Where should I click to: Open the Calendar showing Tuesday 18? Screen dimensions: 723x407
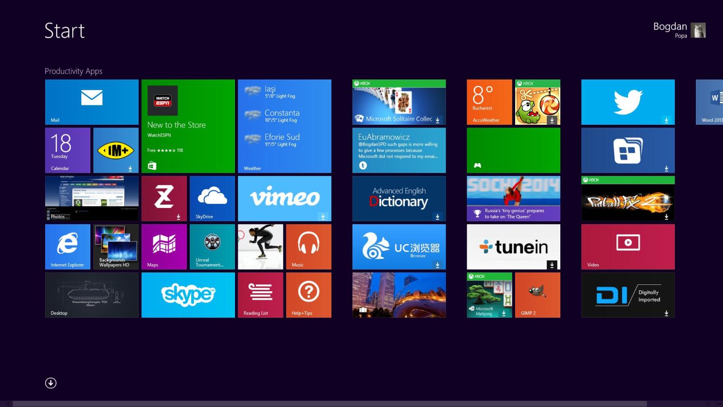tap(67, 150)
